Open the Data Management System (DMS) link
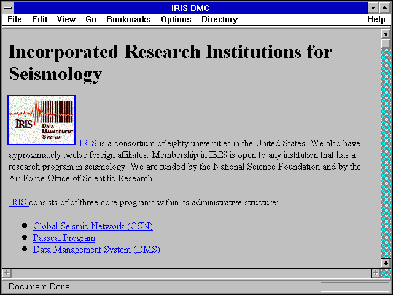Image resolution: width=393 pixels, height=295 pixels. click(96, 250)
